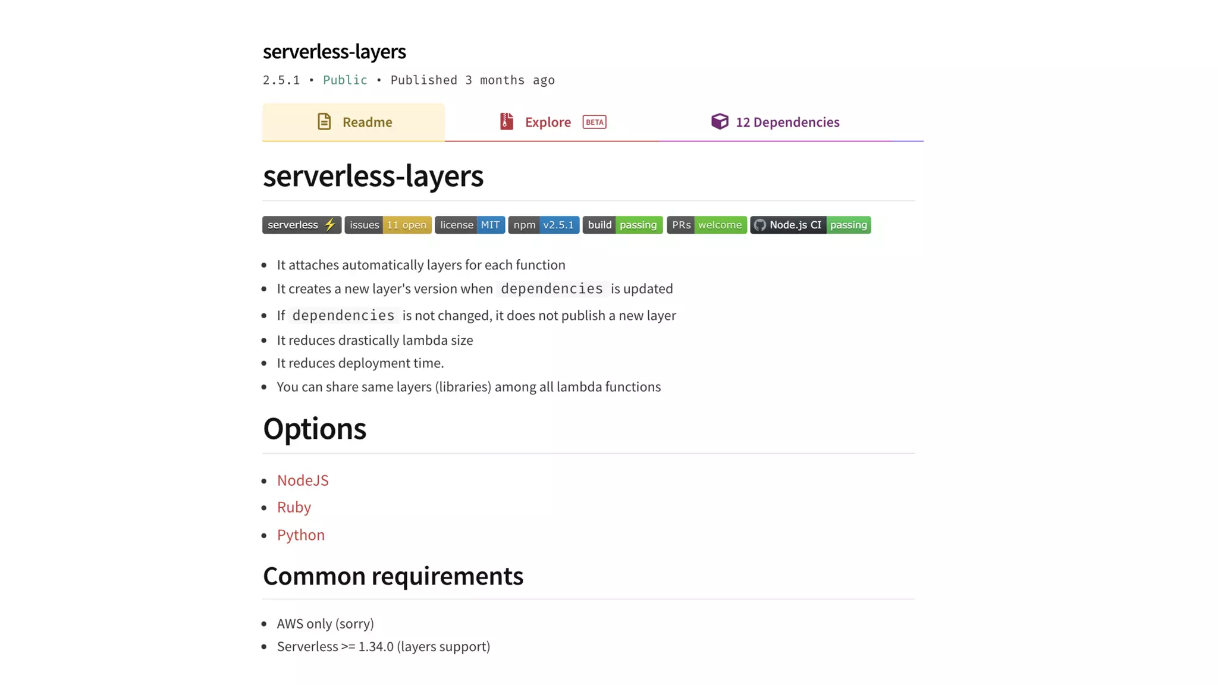Click 'It reduces deployment time.' bullet

360,363
